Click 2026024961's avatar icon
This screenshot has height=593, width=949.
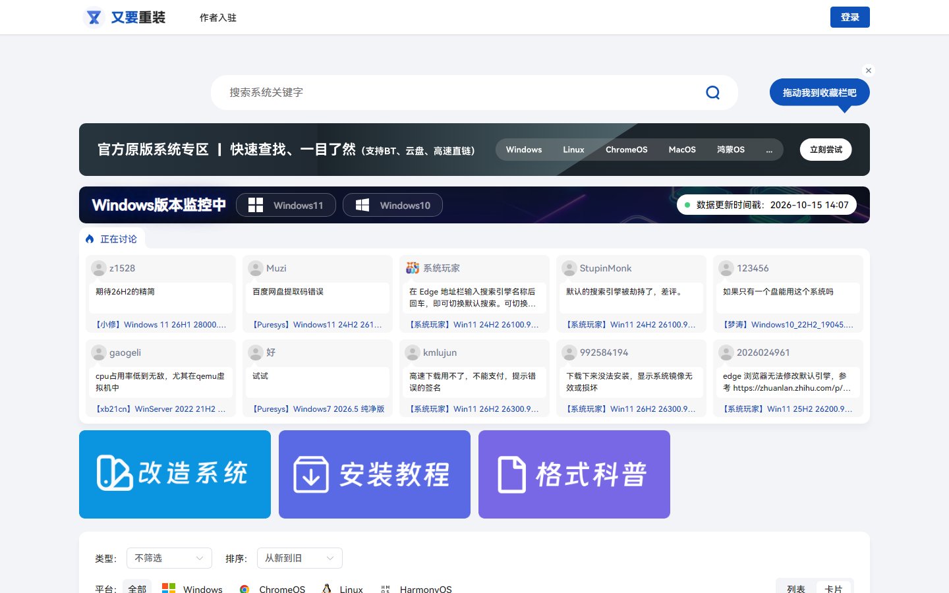(726, 353)
